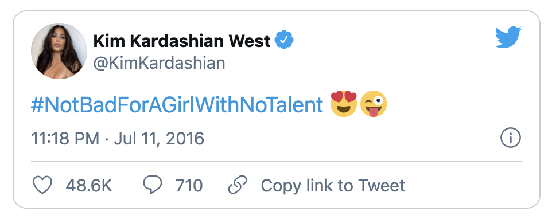Click the dot separator between time and date

107,139
